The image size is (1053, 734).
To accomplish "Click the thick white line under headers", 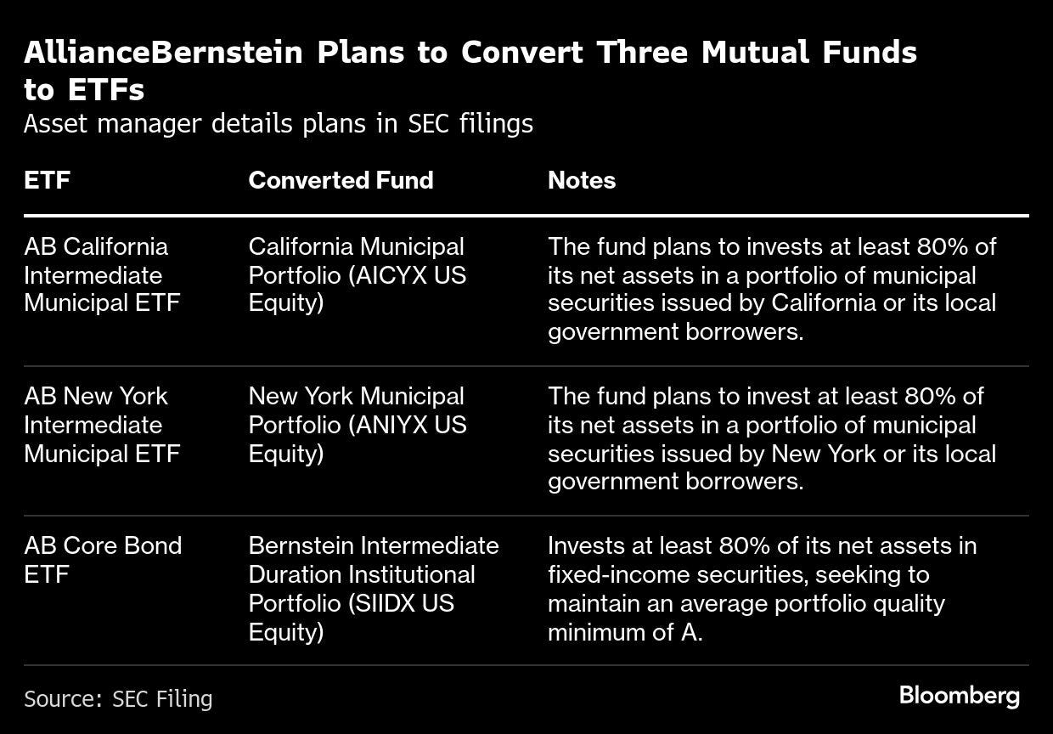I will pyautogui.click(x=526, y=216).
